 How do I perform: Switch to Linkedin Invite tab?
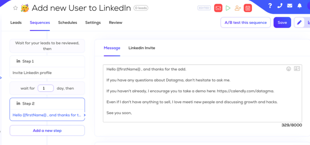tap(142, 48)
